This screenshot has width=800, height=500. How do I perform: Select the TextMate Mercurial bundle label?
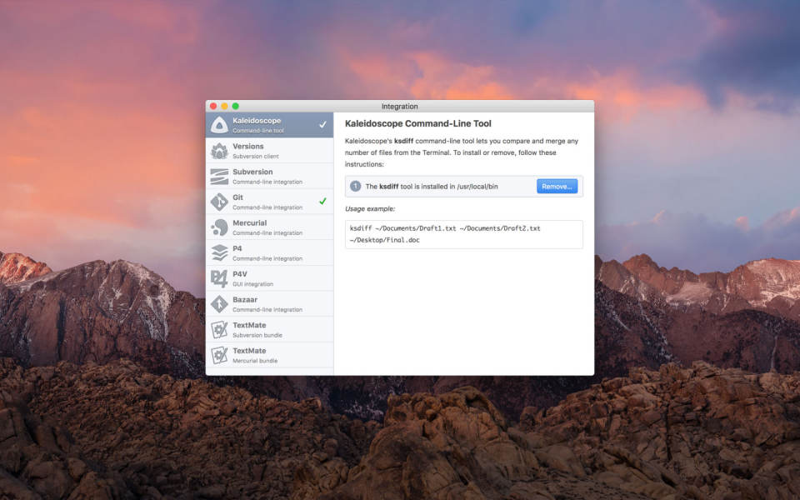[255, 355]
